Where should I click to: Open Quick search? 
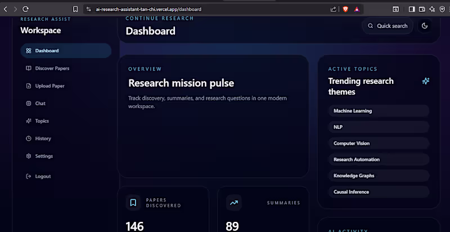[388, 26]
